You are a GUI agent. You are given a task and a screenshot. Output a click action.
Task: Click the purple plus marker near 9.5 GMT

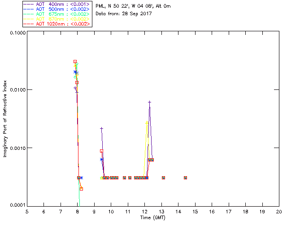[x=101, y=128]
